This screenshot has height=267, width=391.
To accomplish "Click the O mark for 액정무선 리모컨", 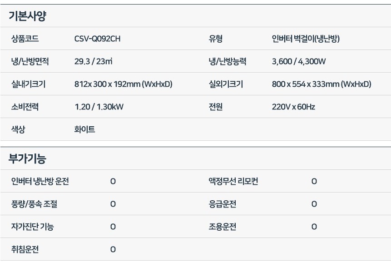I will [x=314, y=182].
